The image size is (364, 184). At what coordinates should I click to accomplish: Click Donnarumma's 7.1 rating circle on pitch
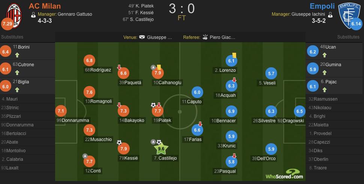60,111
